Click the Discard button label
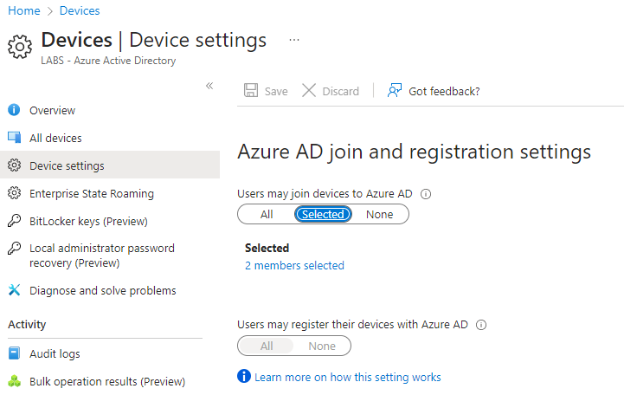624x395 pixels. 340,91
